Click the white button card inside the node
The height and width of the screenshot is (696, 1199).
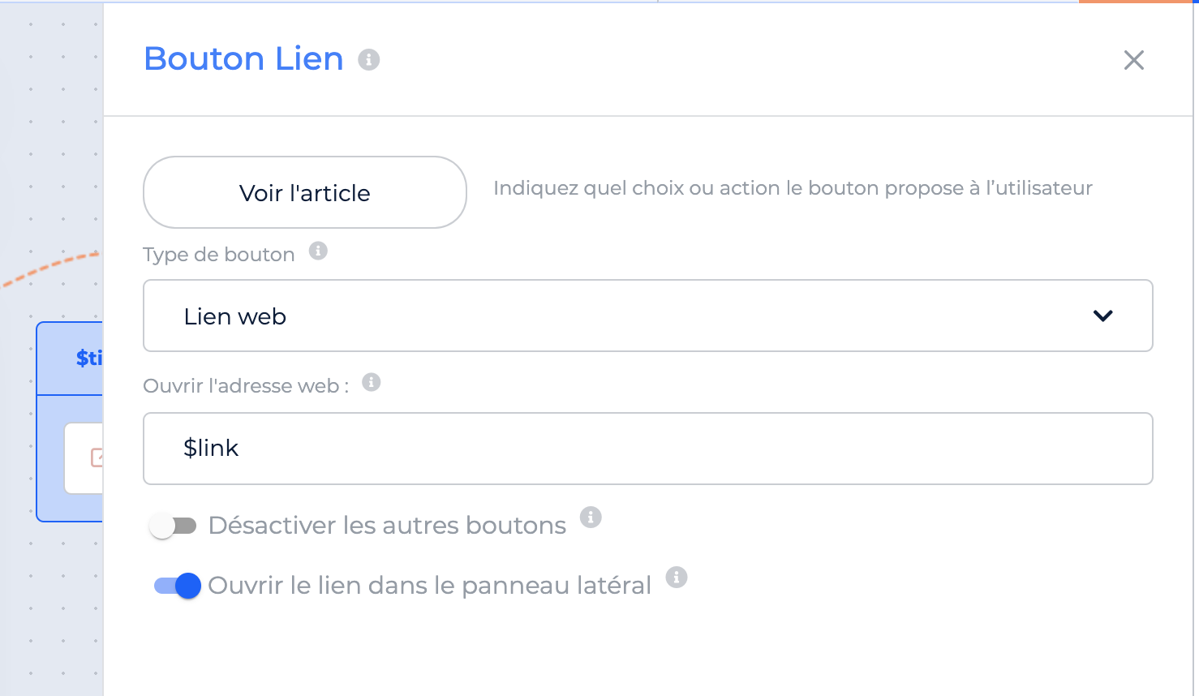pyautogui.click(x=84, y=458)
